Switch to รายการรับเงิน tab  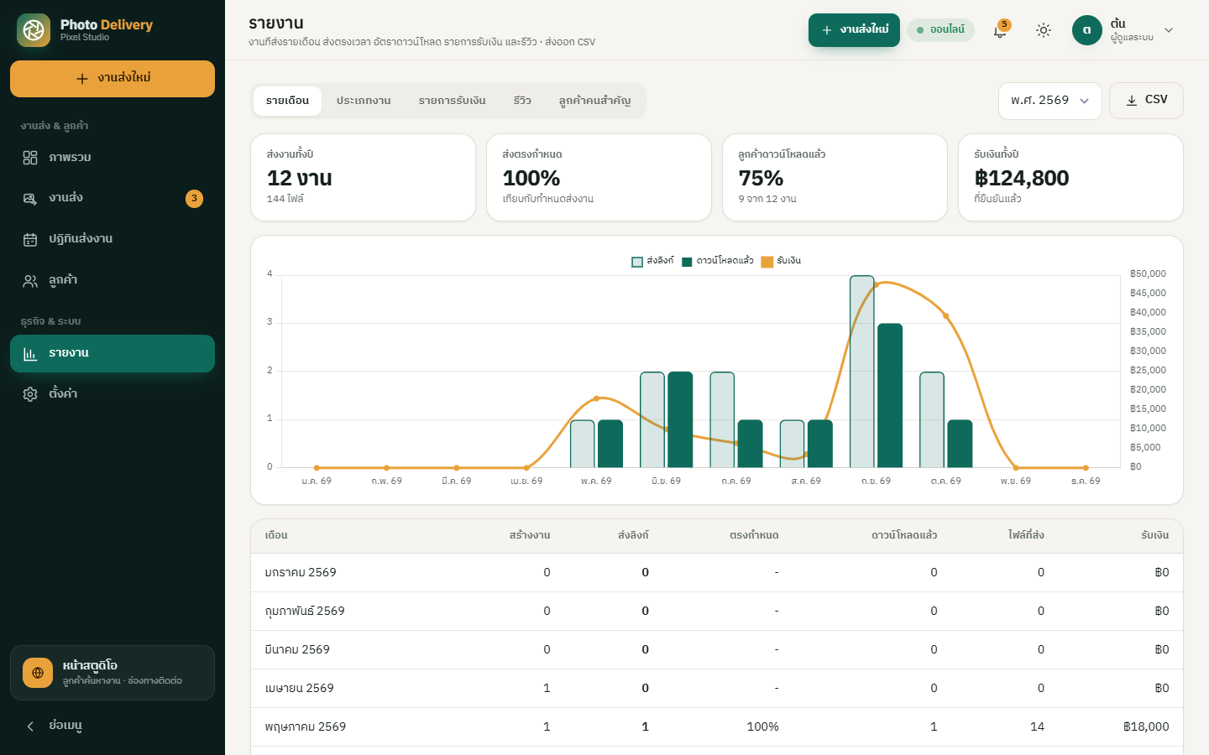(x=453, y=101)
